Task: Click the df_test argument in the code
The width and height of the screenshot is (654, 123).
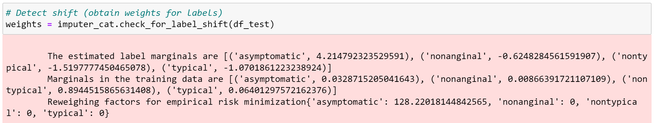Action: coord(251,24)
